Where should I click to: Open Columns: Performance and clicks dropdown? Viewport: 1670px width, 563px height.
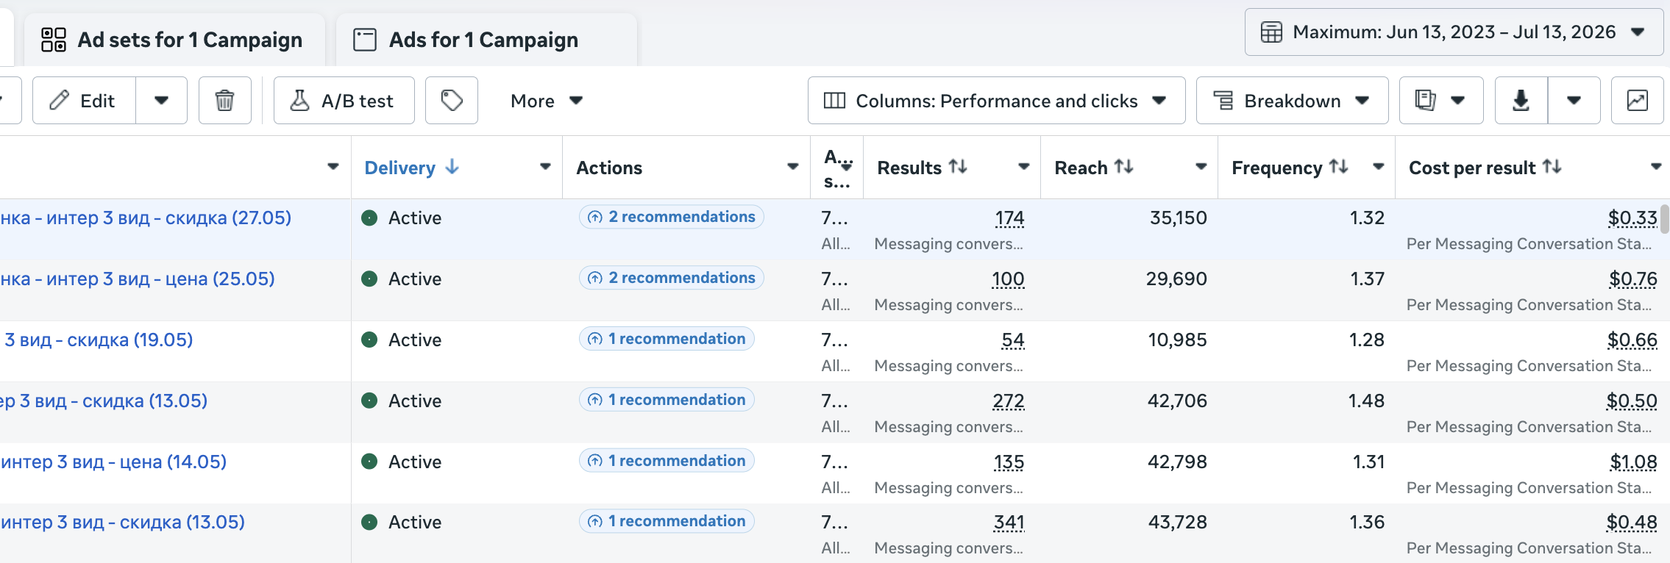(x=996, y=101)
